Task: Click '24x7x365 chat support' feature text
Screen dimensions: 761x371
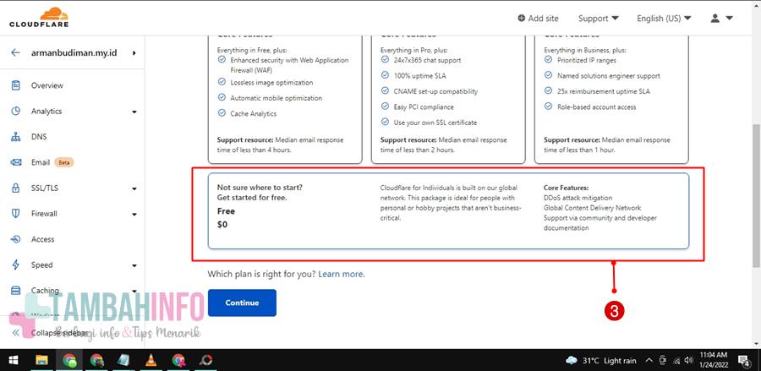Action: [428, 60]
